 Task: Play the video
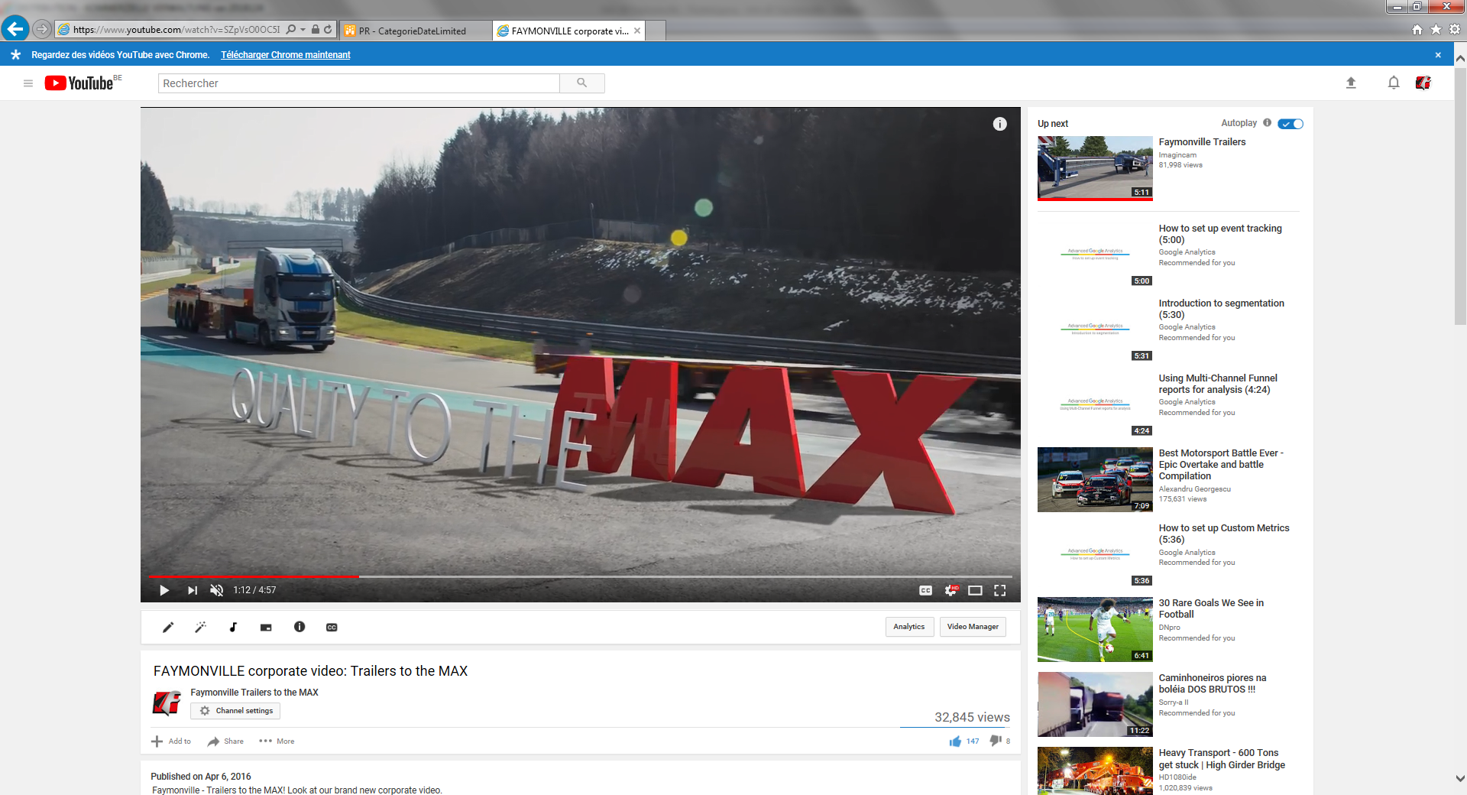[x=164, y=590]
